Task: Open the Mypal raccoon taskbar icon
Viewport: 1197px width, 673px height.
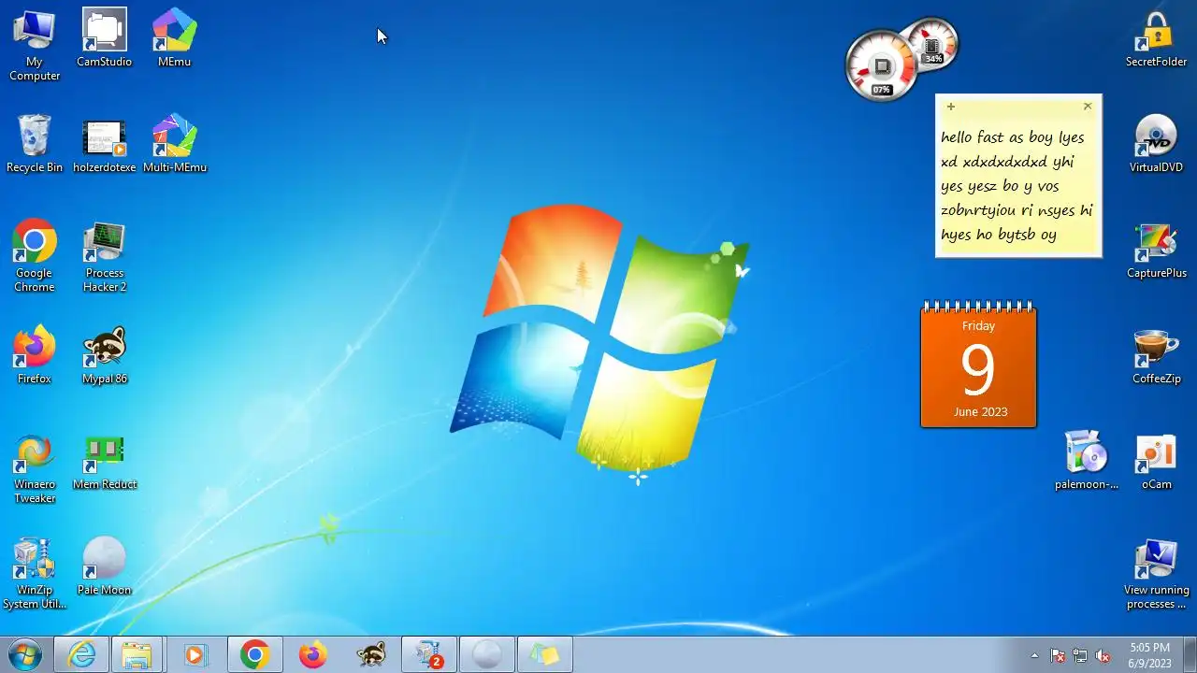Action: [371, 655]
